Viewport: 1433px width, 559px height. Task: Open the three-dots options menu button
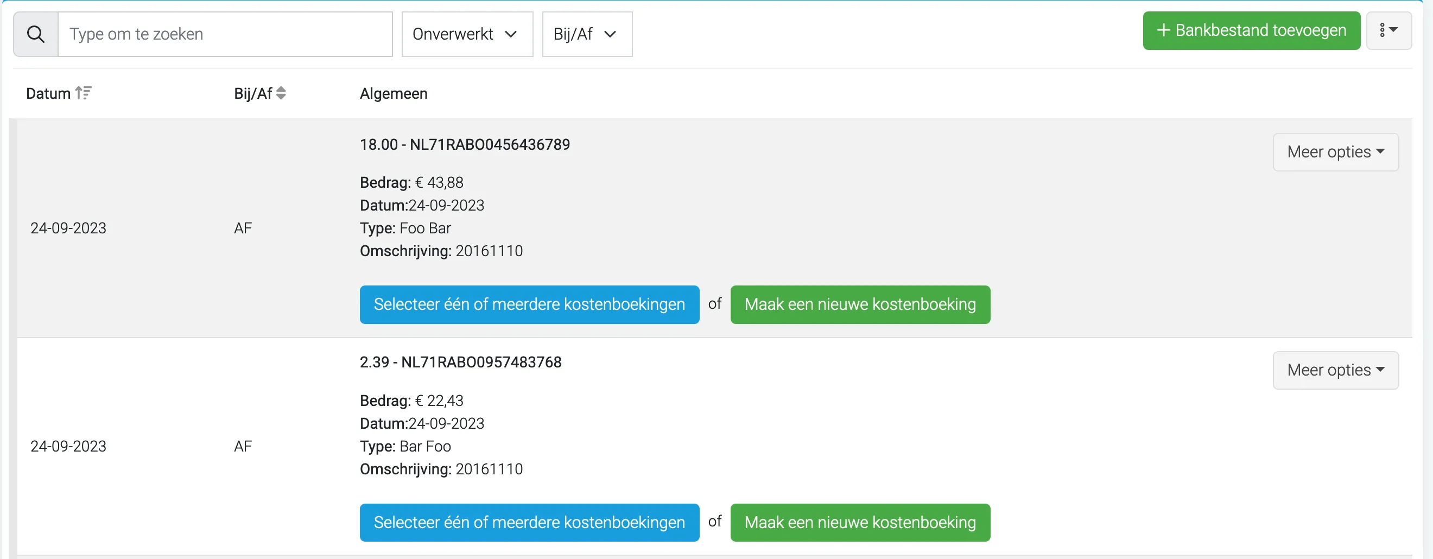tap(1388, 30)
